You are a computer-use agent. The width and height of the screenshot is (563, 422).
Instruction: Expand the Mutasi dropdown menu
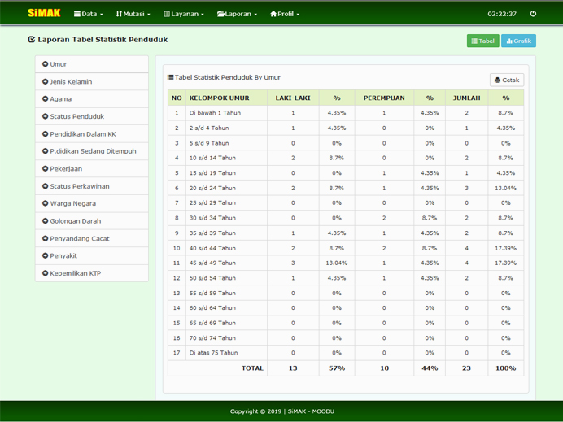coord(133,14)
